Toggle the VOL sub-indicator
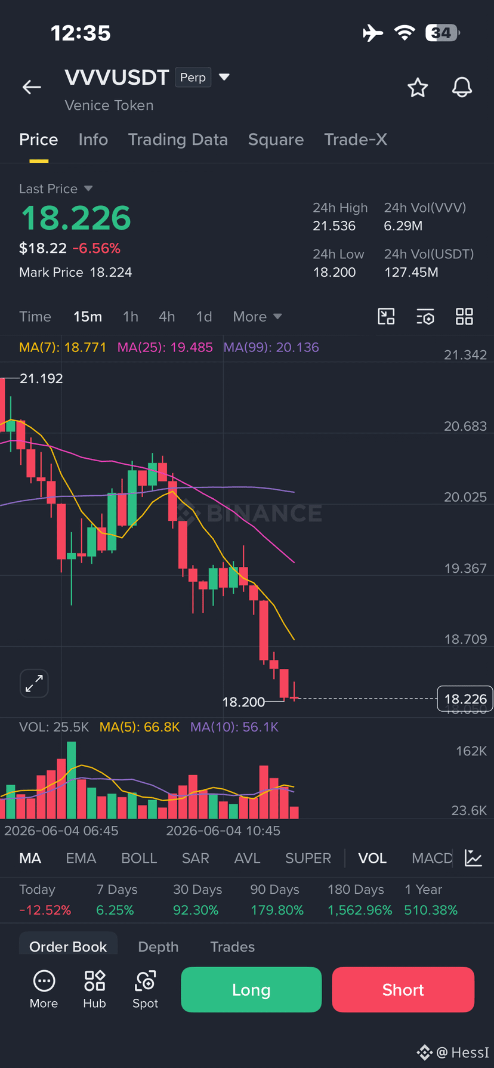This screenshot has width=494, height=1068. [x=372, y=858]
